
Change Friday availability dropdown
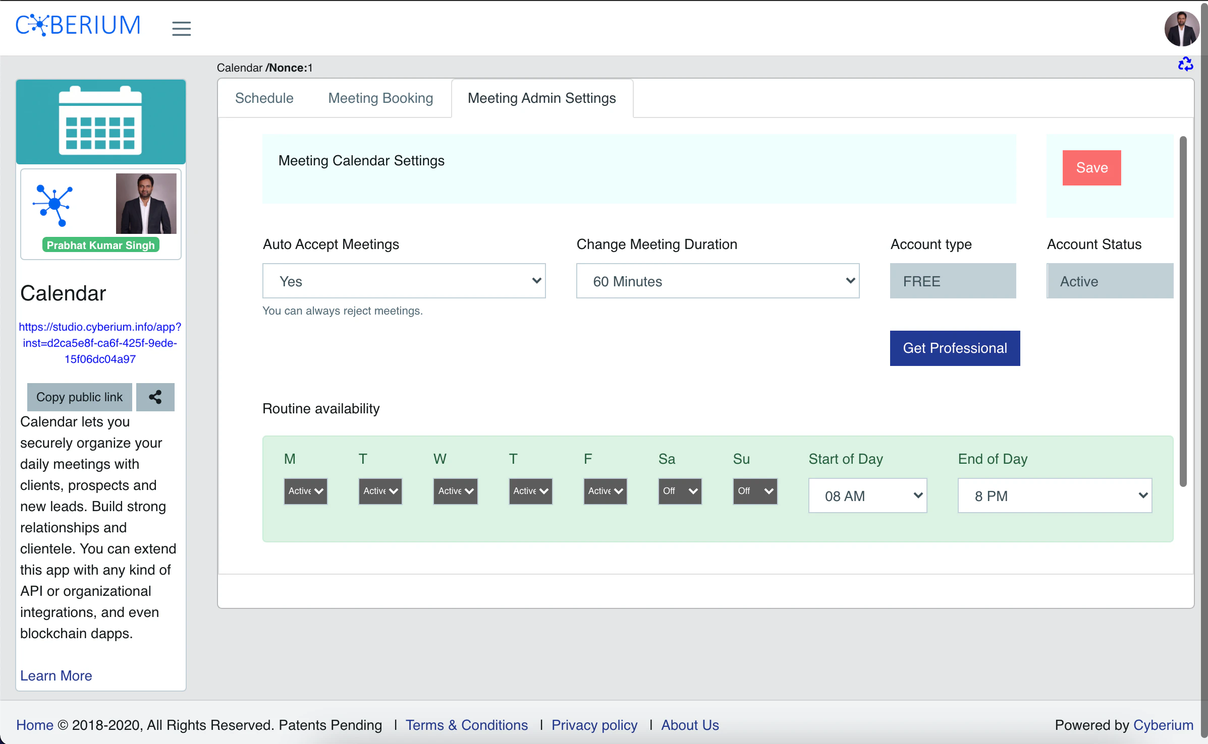pyautogui.click(x=606, y=491)
